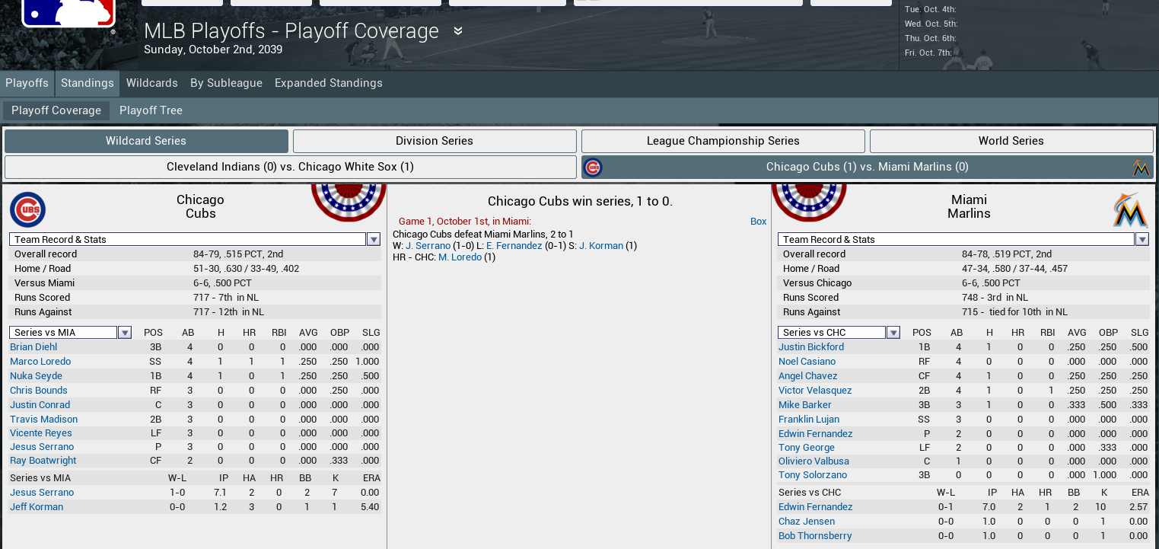This screenshot has width=1159, height=549.
Task: Click the small Cubs icon in series bar
Action: coord(593,168)
